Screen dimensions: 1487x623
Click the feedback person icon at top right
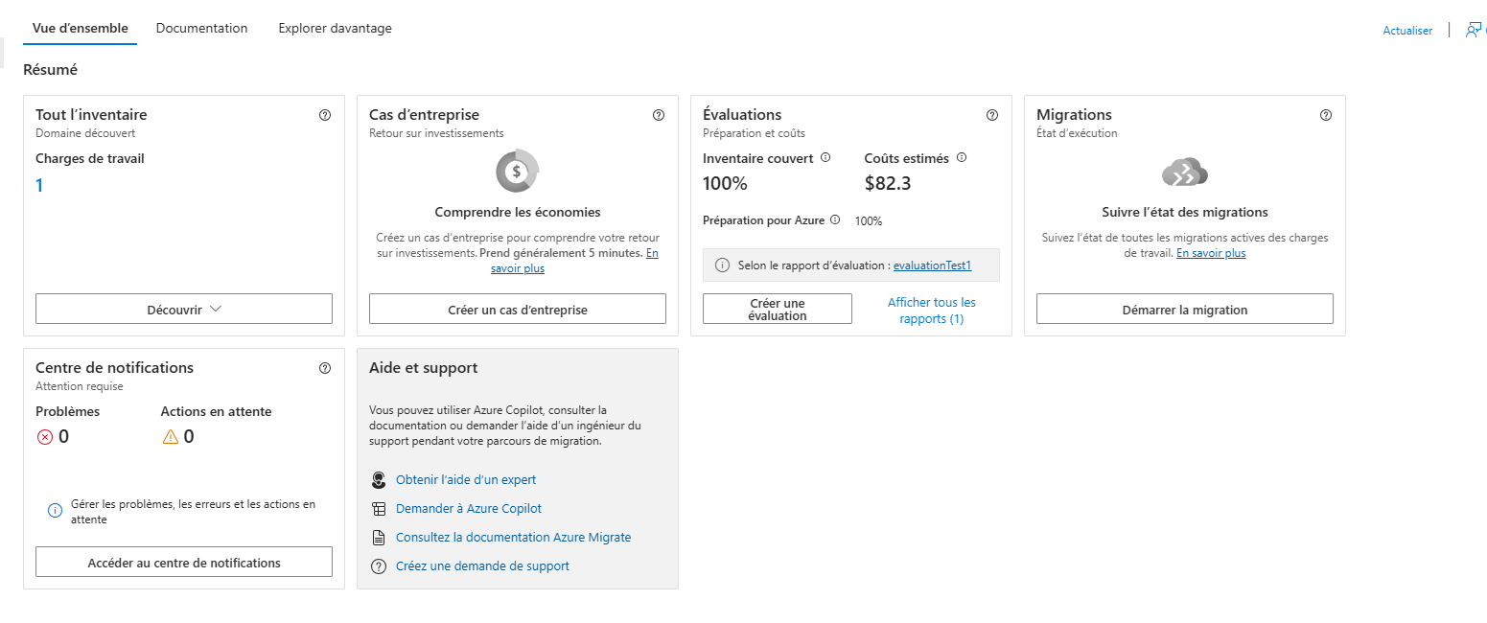(1475, 30)
